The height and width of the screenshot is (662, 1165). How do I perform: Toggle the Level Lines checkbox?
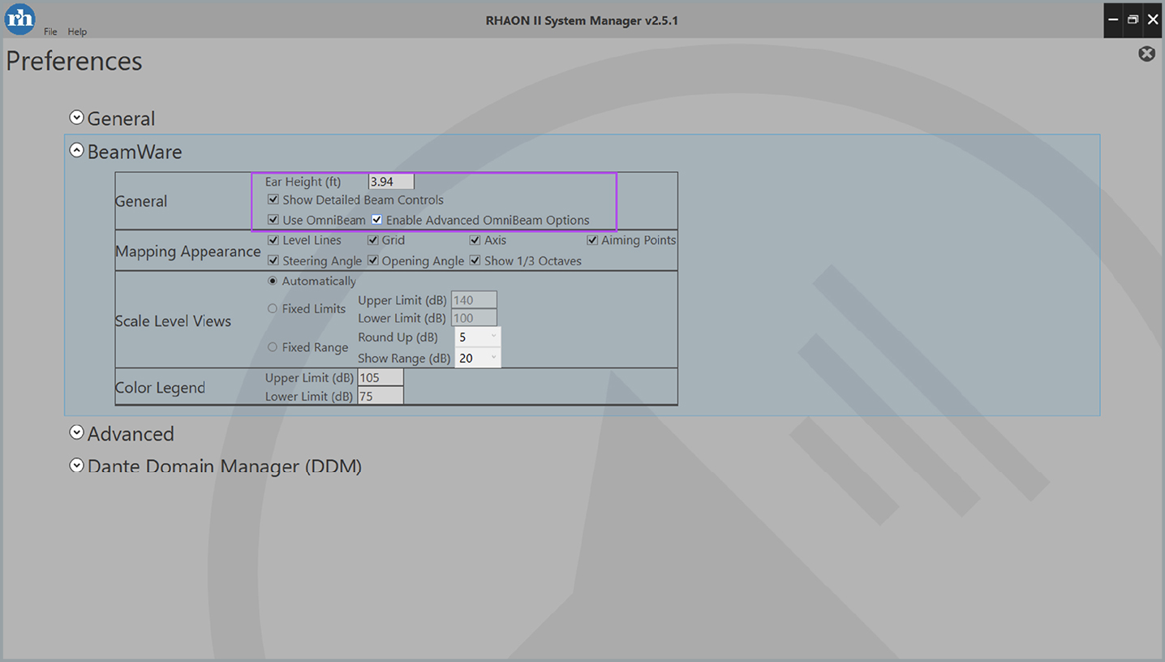pyautogui.click(x=273, y=240)
